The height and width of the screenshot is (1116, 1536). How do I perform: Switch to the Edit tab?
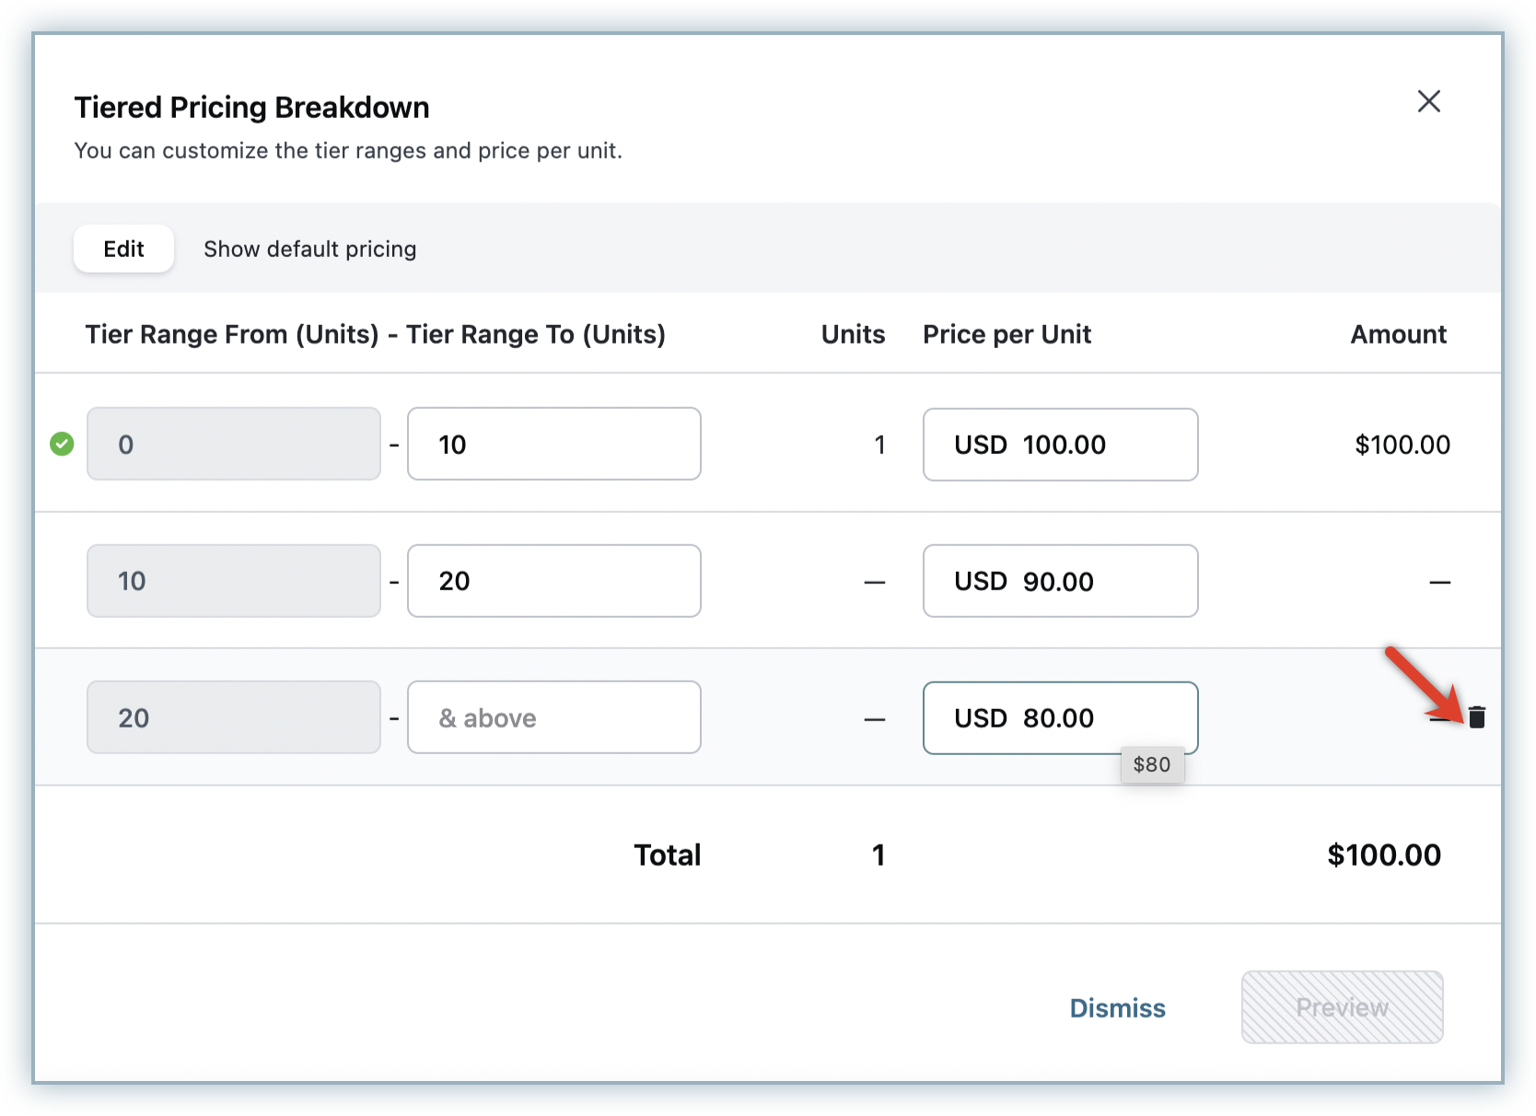pos(123,249)
